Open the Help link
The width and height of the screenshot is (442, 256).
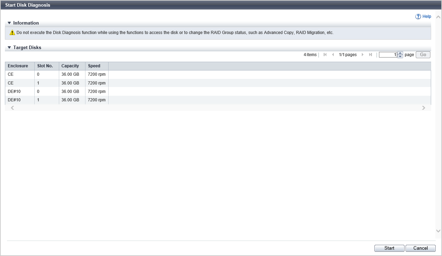(x=427, y=16)
